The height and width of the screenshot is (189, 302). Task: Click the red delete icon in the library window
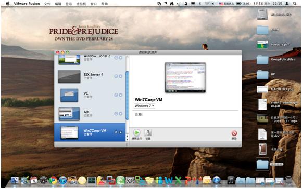coord(234,133)
